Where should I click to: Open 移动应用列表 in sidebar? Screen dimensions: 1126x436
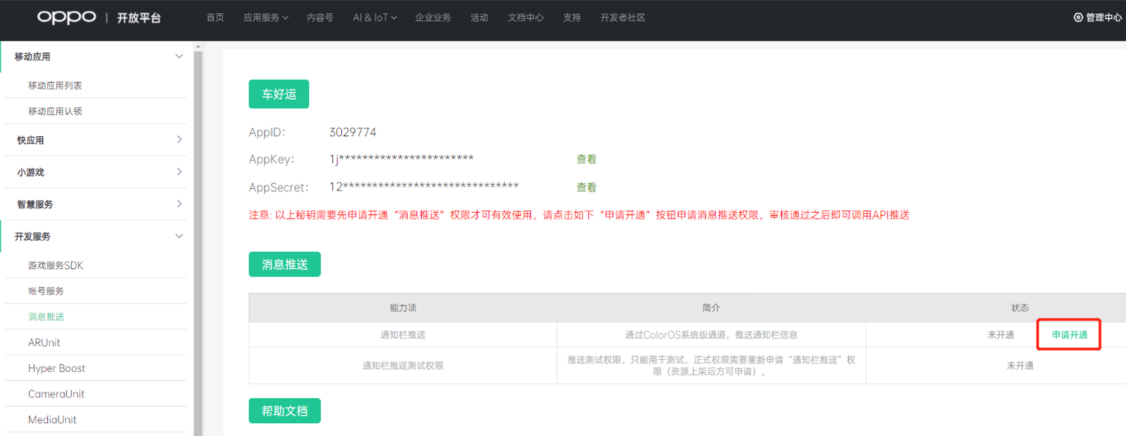(55, 86)
